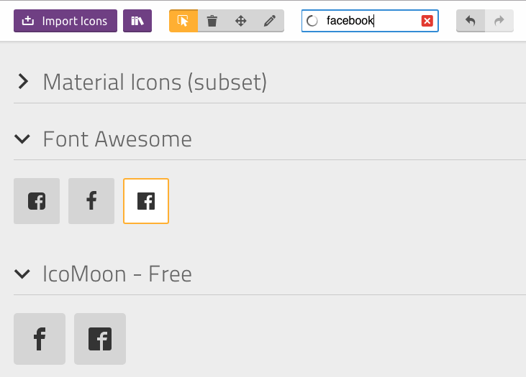
Task: Choose the Remove trash tool
Action: (x=212, y=21)
